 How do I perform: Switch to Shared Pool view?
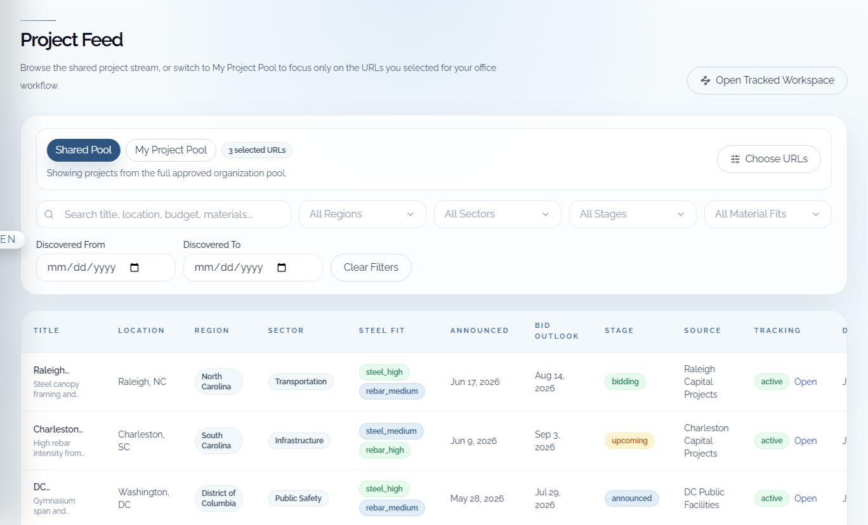(x=83, y=150)
